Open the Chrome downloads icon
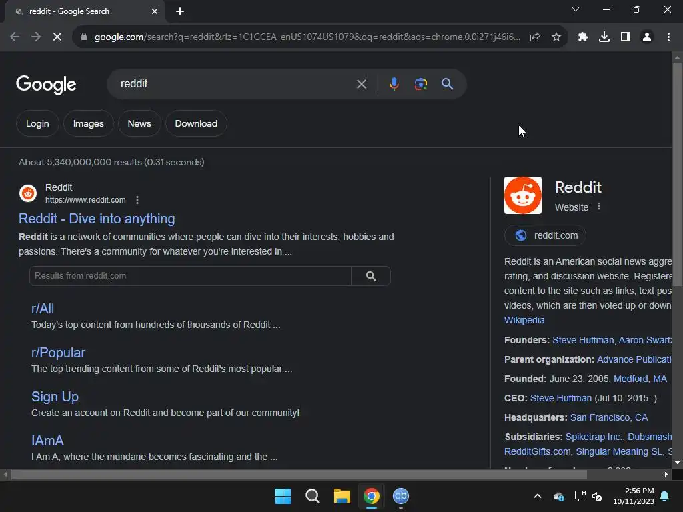 pyautogui.click(x=604, y=37)
